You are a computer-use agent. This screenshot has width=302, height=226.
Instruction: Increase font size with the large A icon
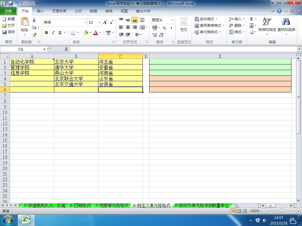tap(105, 22)
